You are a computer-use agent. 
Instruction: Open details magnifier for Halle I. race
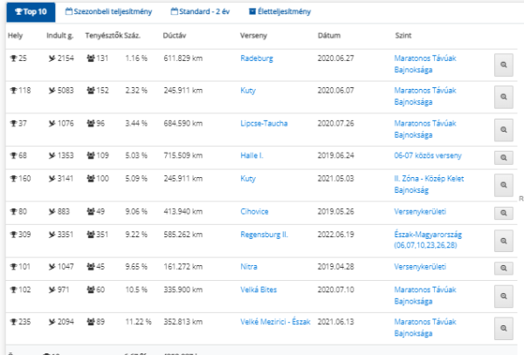[x=504, y=158]
